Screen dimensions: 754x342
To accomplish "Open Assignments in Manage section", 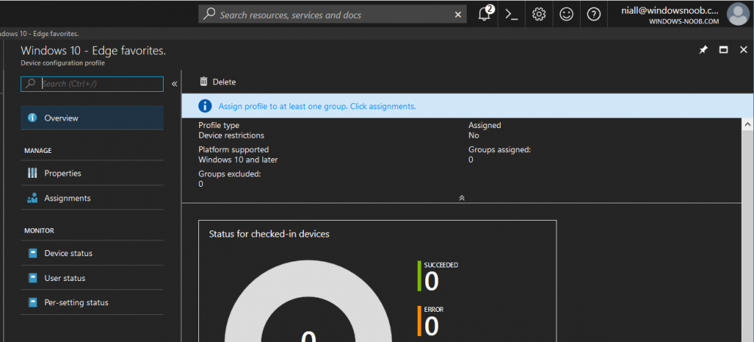I will pos(92,198).
